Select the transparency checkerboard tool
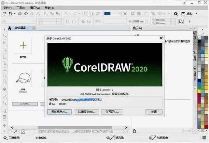209x143 pixels. point(5,117)
